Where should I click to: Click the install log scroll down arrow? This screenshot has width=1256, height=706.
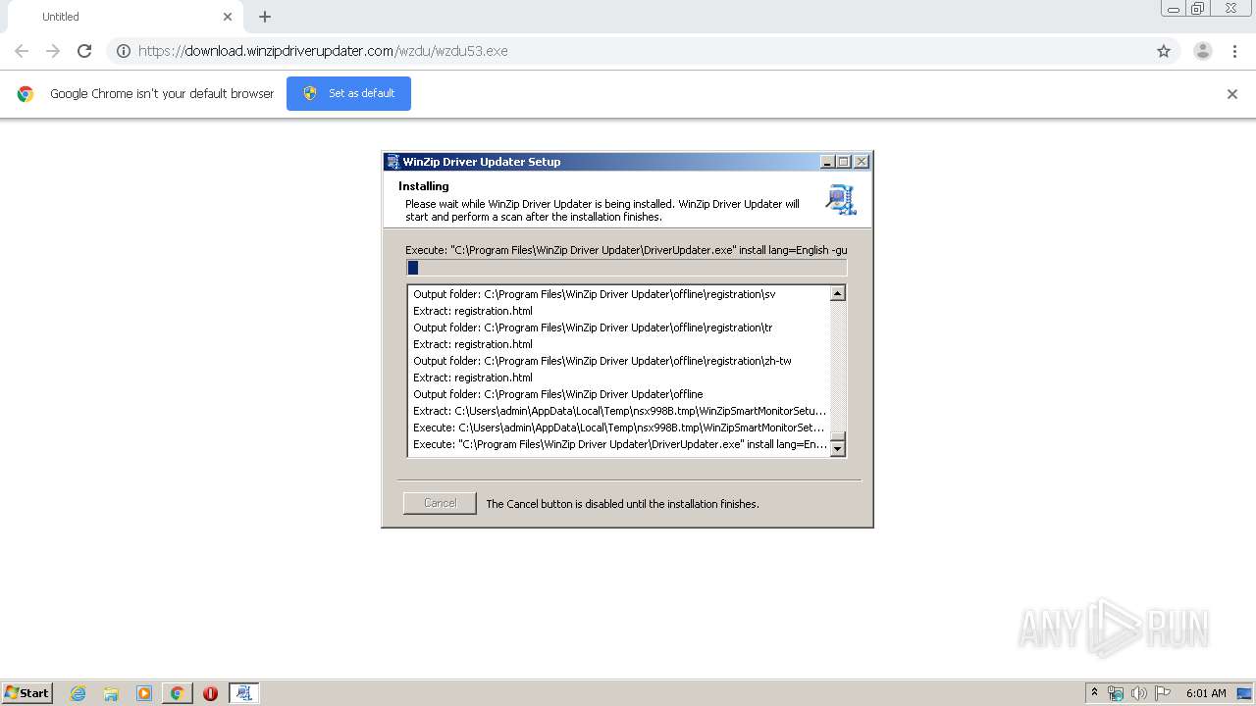tap(837, 449)
